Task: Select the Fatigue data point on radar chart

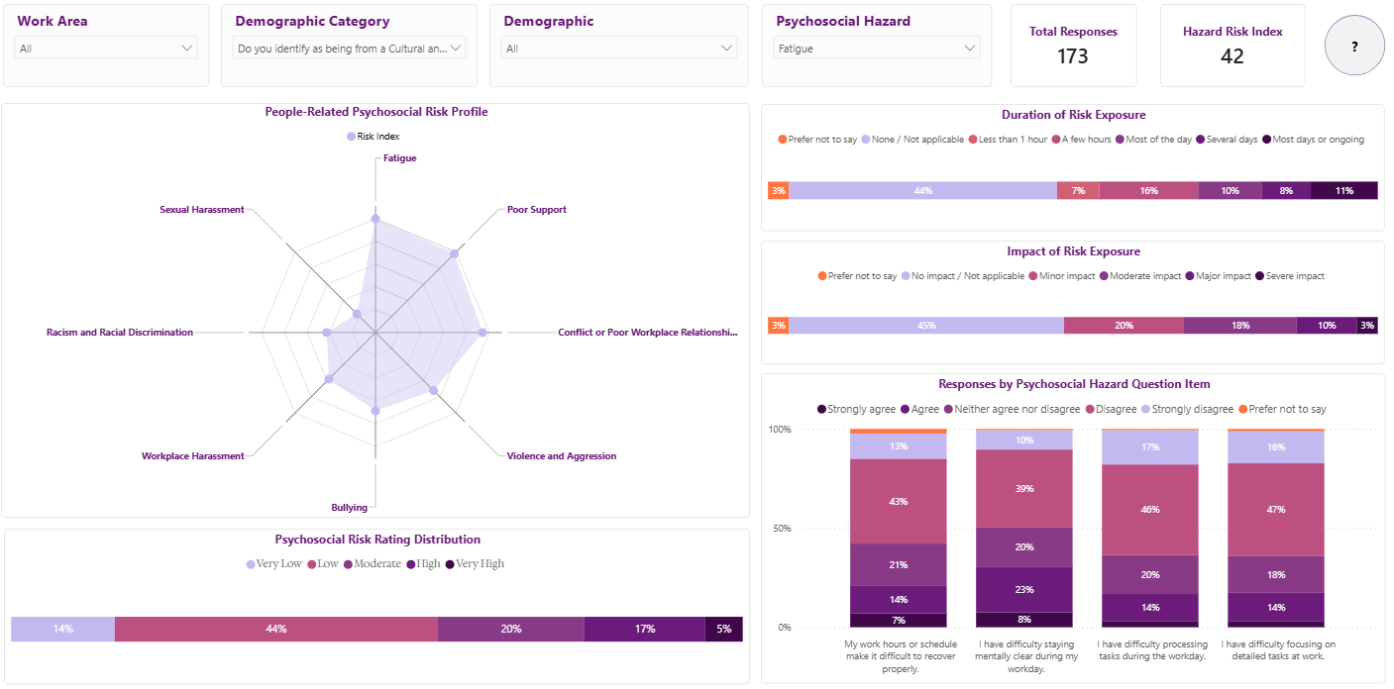Action: coord(375,219)
